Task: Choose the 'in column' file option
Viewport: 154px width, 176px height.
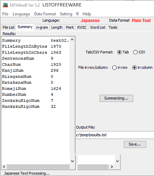Action: [134, 68]
